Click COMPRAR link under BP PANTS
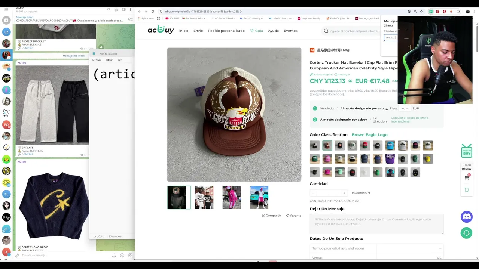Image resolution: width=479 pixels, height=269 pixels. 27,154
